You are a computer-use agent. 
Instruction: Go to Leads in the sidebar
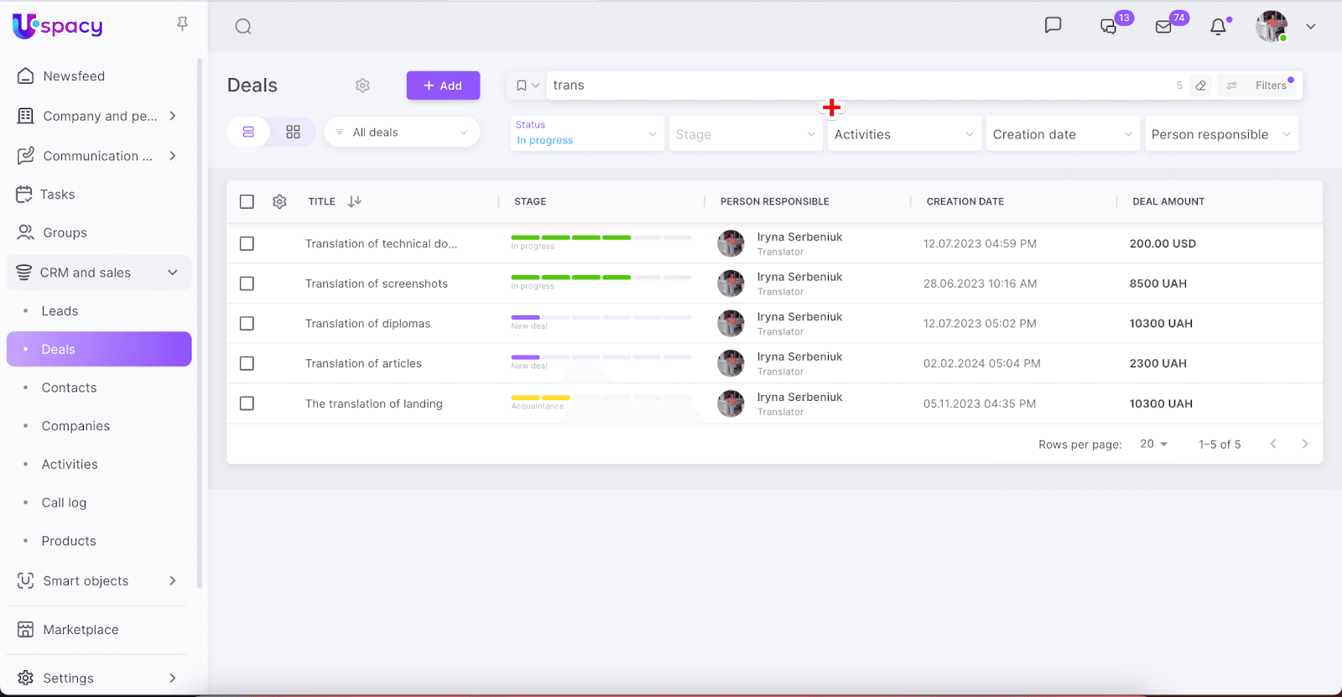click(60, 311)
